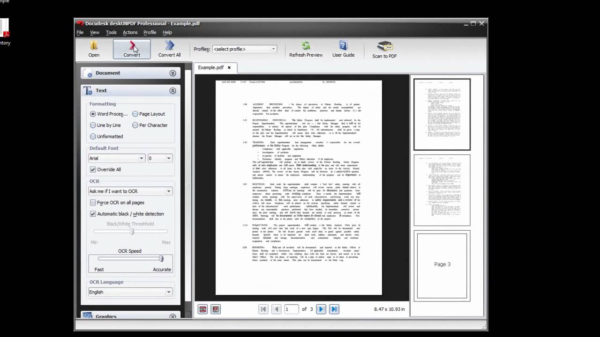Open the User Guide icon
Image resolution: width=600 pixels, height=337 pixels.
343,46
